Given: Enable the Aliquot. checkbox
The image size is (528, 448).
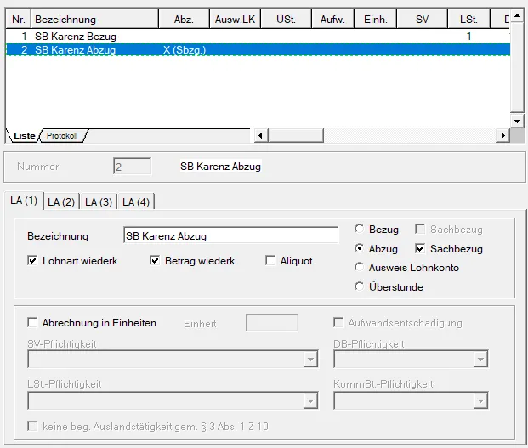Looking at the screenshot, I should tap(270, 260).
